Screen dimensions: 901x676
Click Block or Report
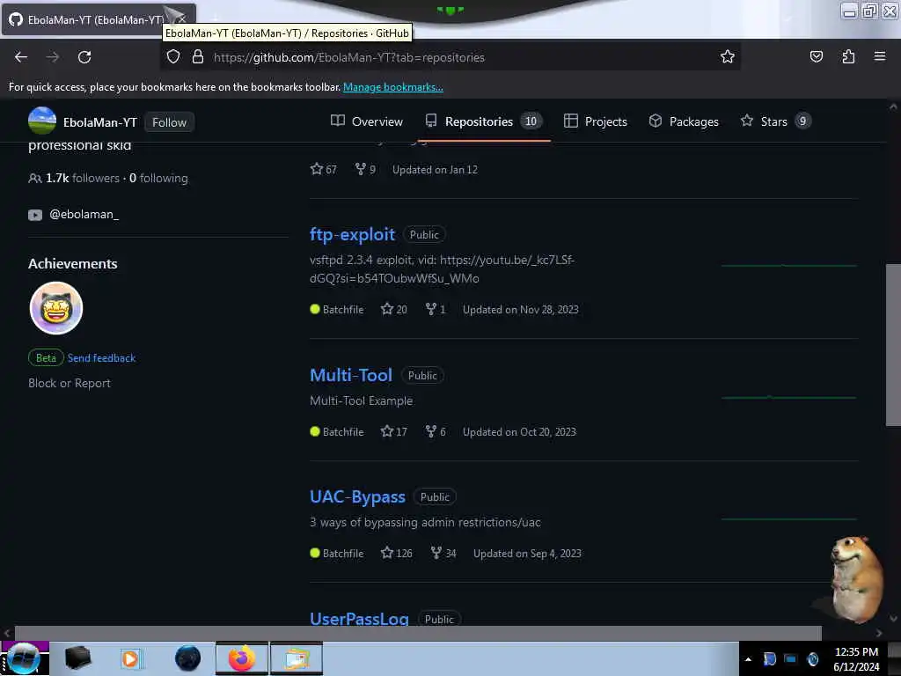tap(70, 383)
